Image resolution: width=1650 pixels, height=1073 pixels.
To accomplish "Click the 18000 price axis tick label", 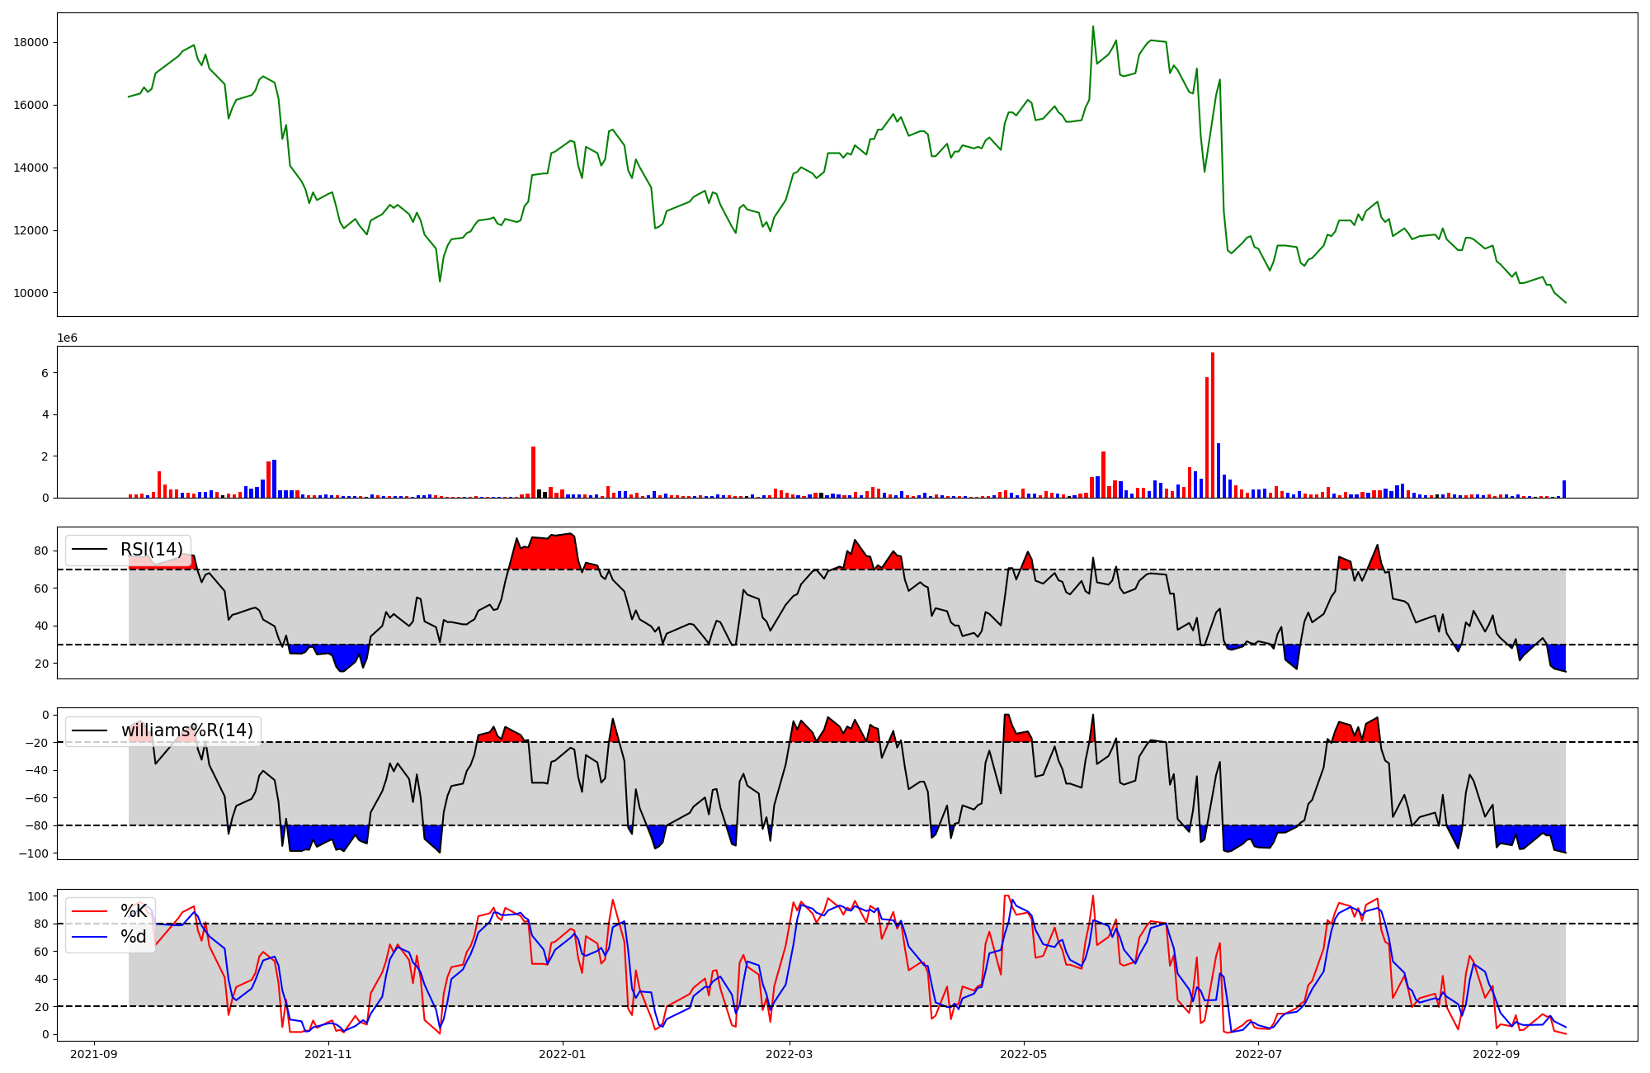I will pyautogui.click(x=31, y=43).
